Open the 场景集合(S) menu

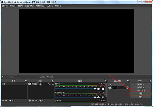[x=41, y=6]
